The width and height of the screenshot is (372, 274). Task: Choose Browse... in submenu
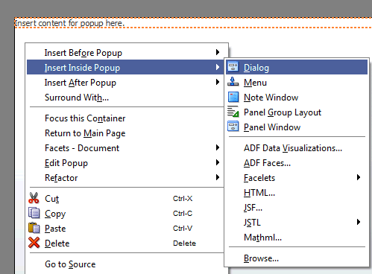click(297, 258)
